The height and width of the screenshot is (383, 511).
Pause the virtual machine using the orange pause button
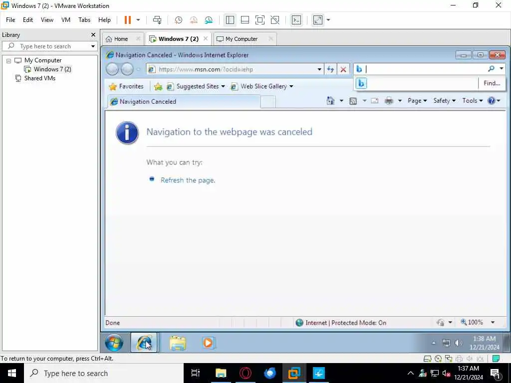pyautogui.click(x=127, y=20)
